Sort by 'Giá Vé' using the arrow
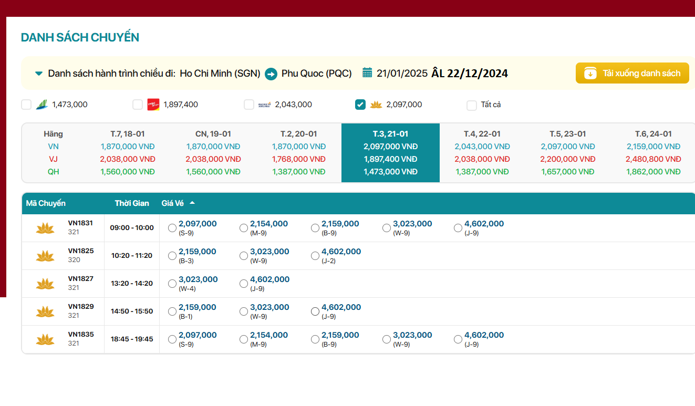 192,203
